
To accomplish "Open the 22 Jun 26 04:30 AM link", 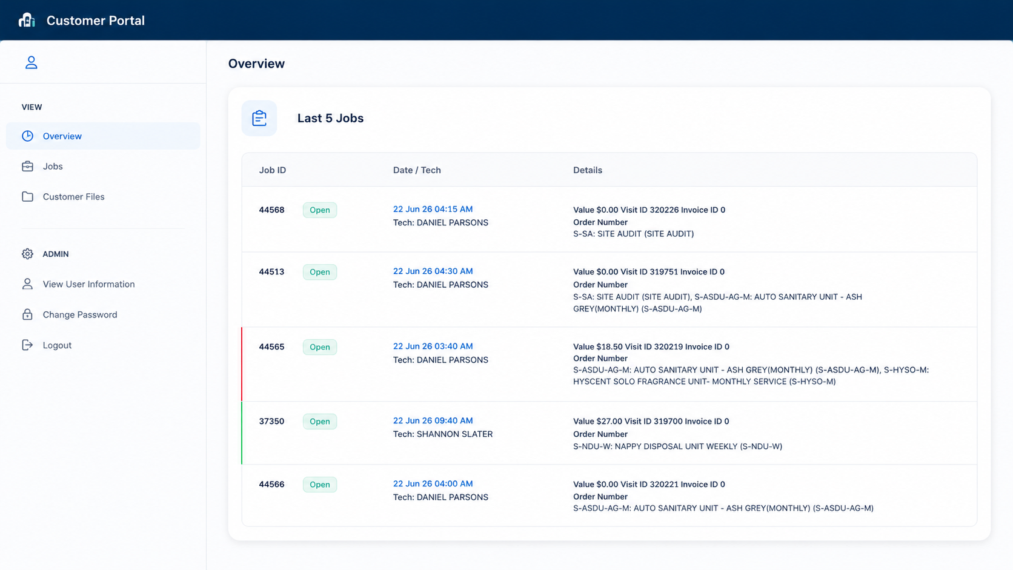I will [x=433, y=271].
